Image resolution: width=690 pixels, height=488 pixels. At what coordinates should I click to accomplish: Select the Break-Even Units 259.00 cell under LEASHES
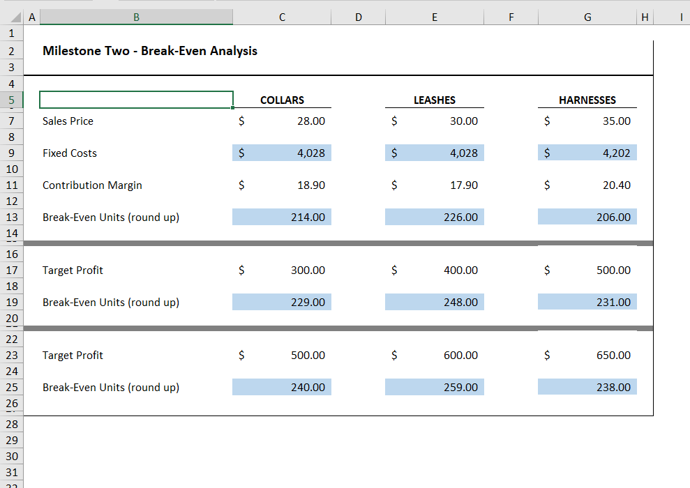434,387
